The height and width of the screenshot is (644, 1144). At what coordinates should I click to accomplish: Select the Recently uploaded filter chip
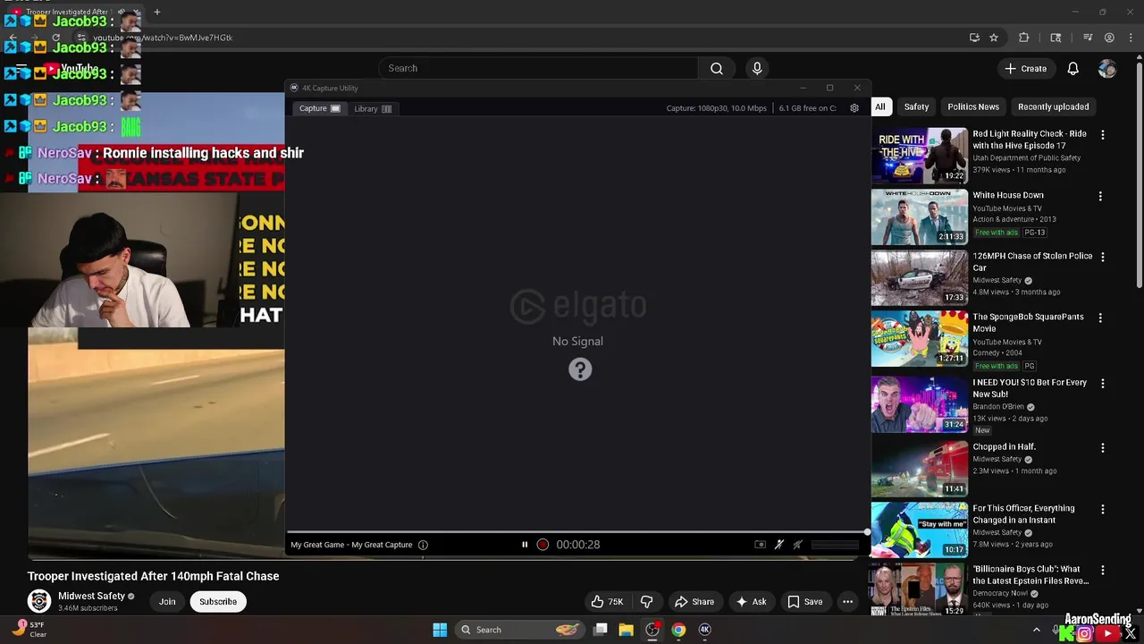(x=1053, y=106)
